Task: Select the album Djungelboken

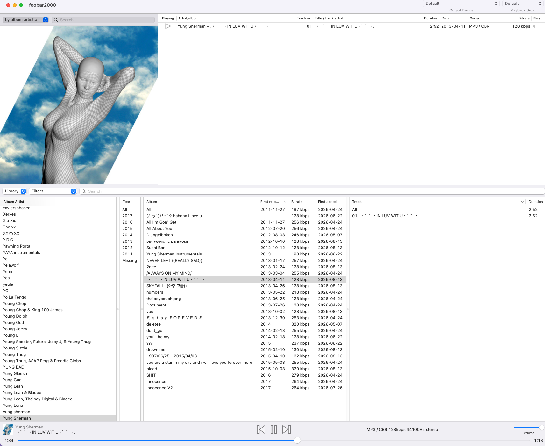Action: click(245, 235)
